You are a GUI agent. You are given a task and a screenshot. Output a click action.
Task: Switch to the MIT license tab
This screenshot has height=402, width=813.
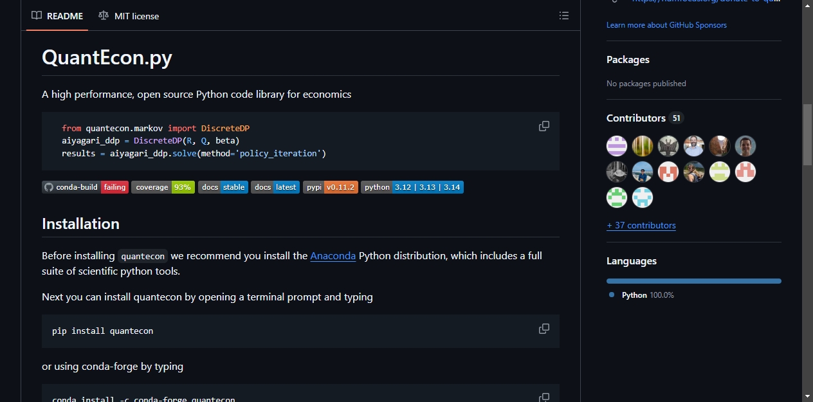pyautogui.click(x=129, y=16)
